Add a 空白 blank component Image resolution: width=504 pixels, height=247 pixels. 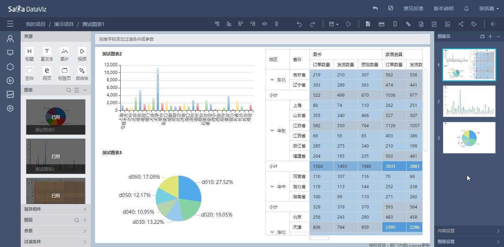click(30, 74)
